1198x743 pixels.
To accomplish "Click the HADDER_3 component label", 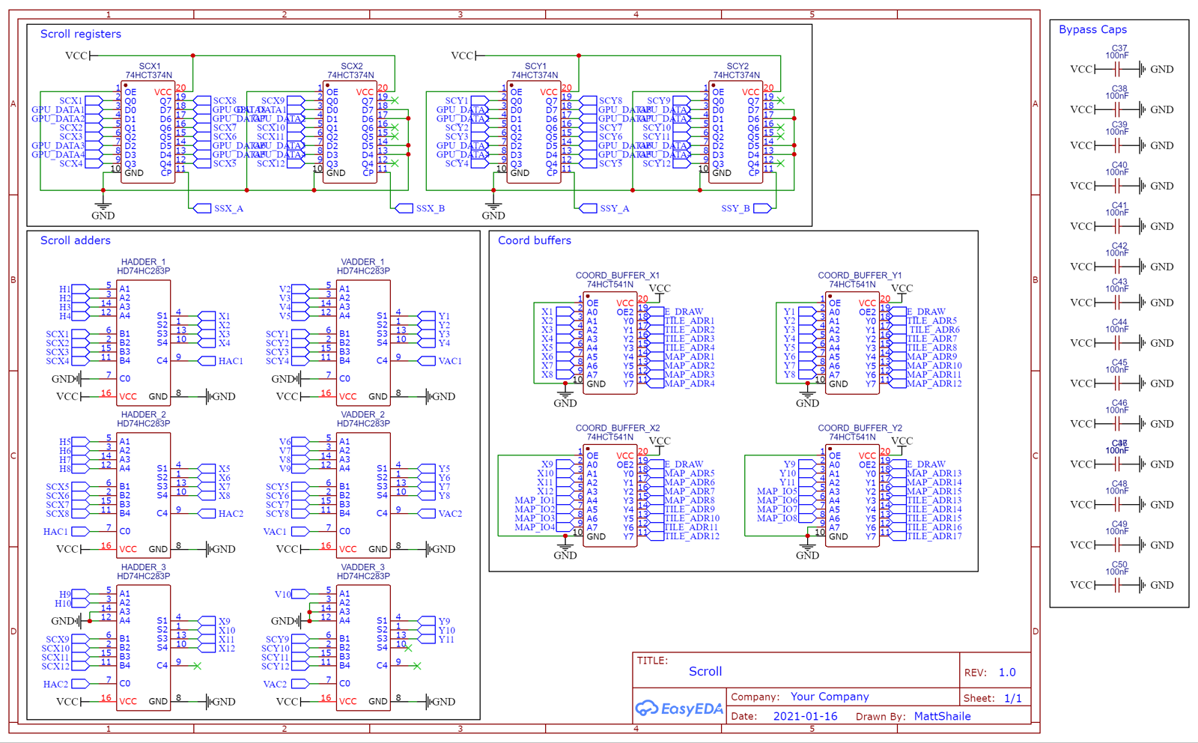I will point(143,567).
